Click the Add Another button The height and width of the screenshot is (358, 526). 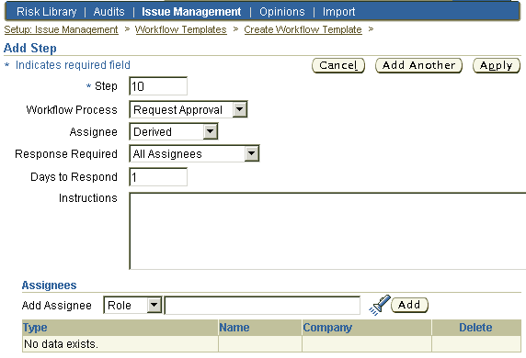pos(418,65)
